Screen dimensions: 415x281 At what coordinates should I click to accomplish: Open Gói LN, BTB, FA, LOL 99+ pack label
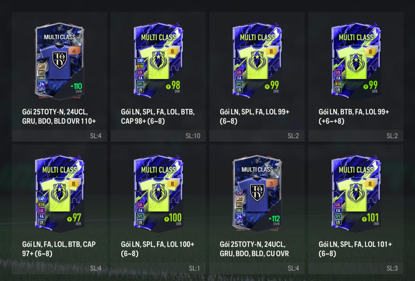click(x=354, y=116)
